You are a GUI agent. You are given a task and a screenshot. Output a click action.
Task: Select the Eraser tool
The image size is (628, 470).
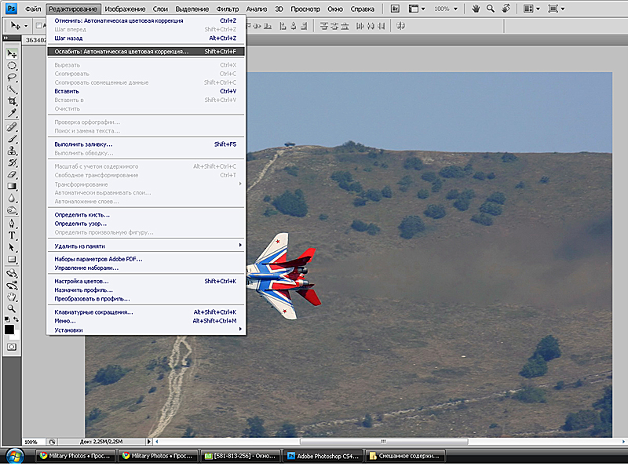click(x=12, y=174)
